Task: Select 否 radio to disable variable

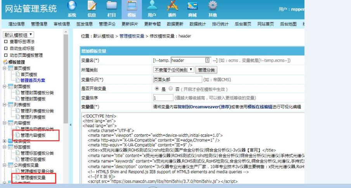Action: 171,89
